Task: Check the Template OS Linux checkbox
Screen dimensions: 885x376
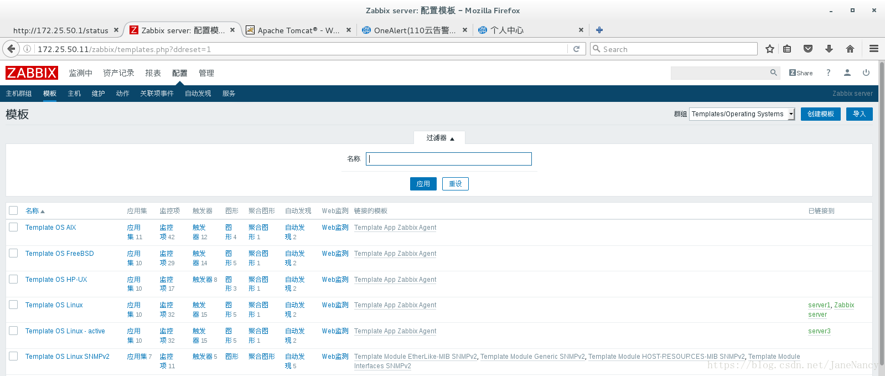Action: 13,305
